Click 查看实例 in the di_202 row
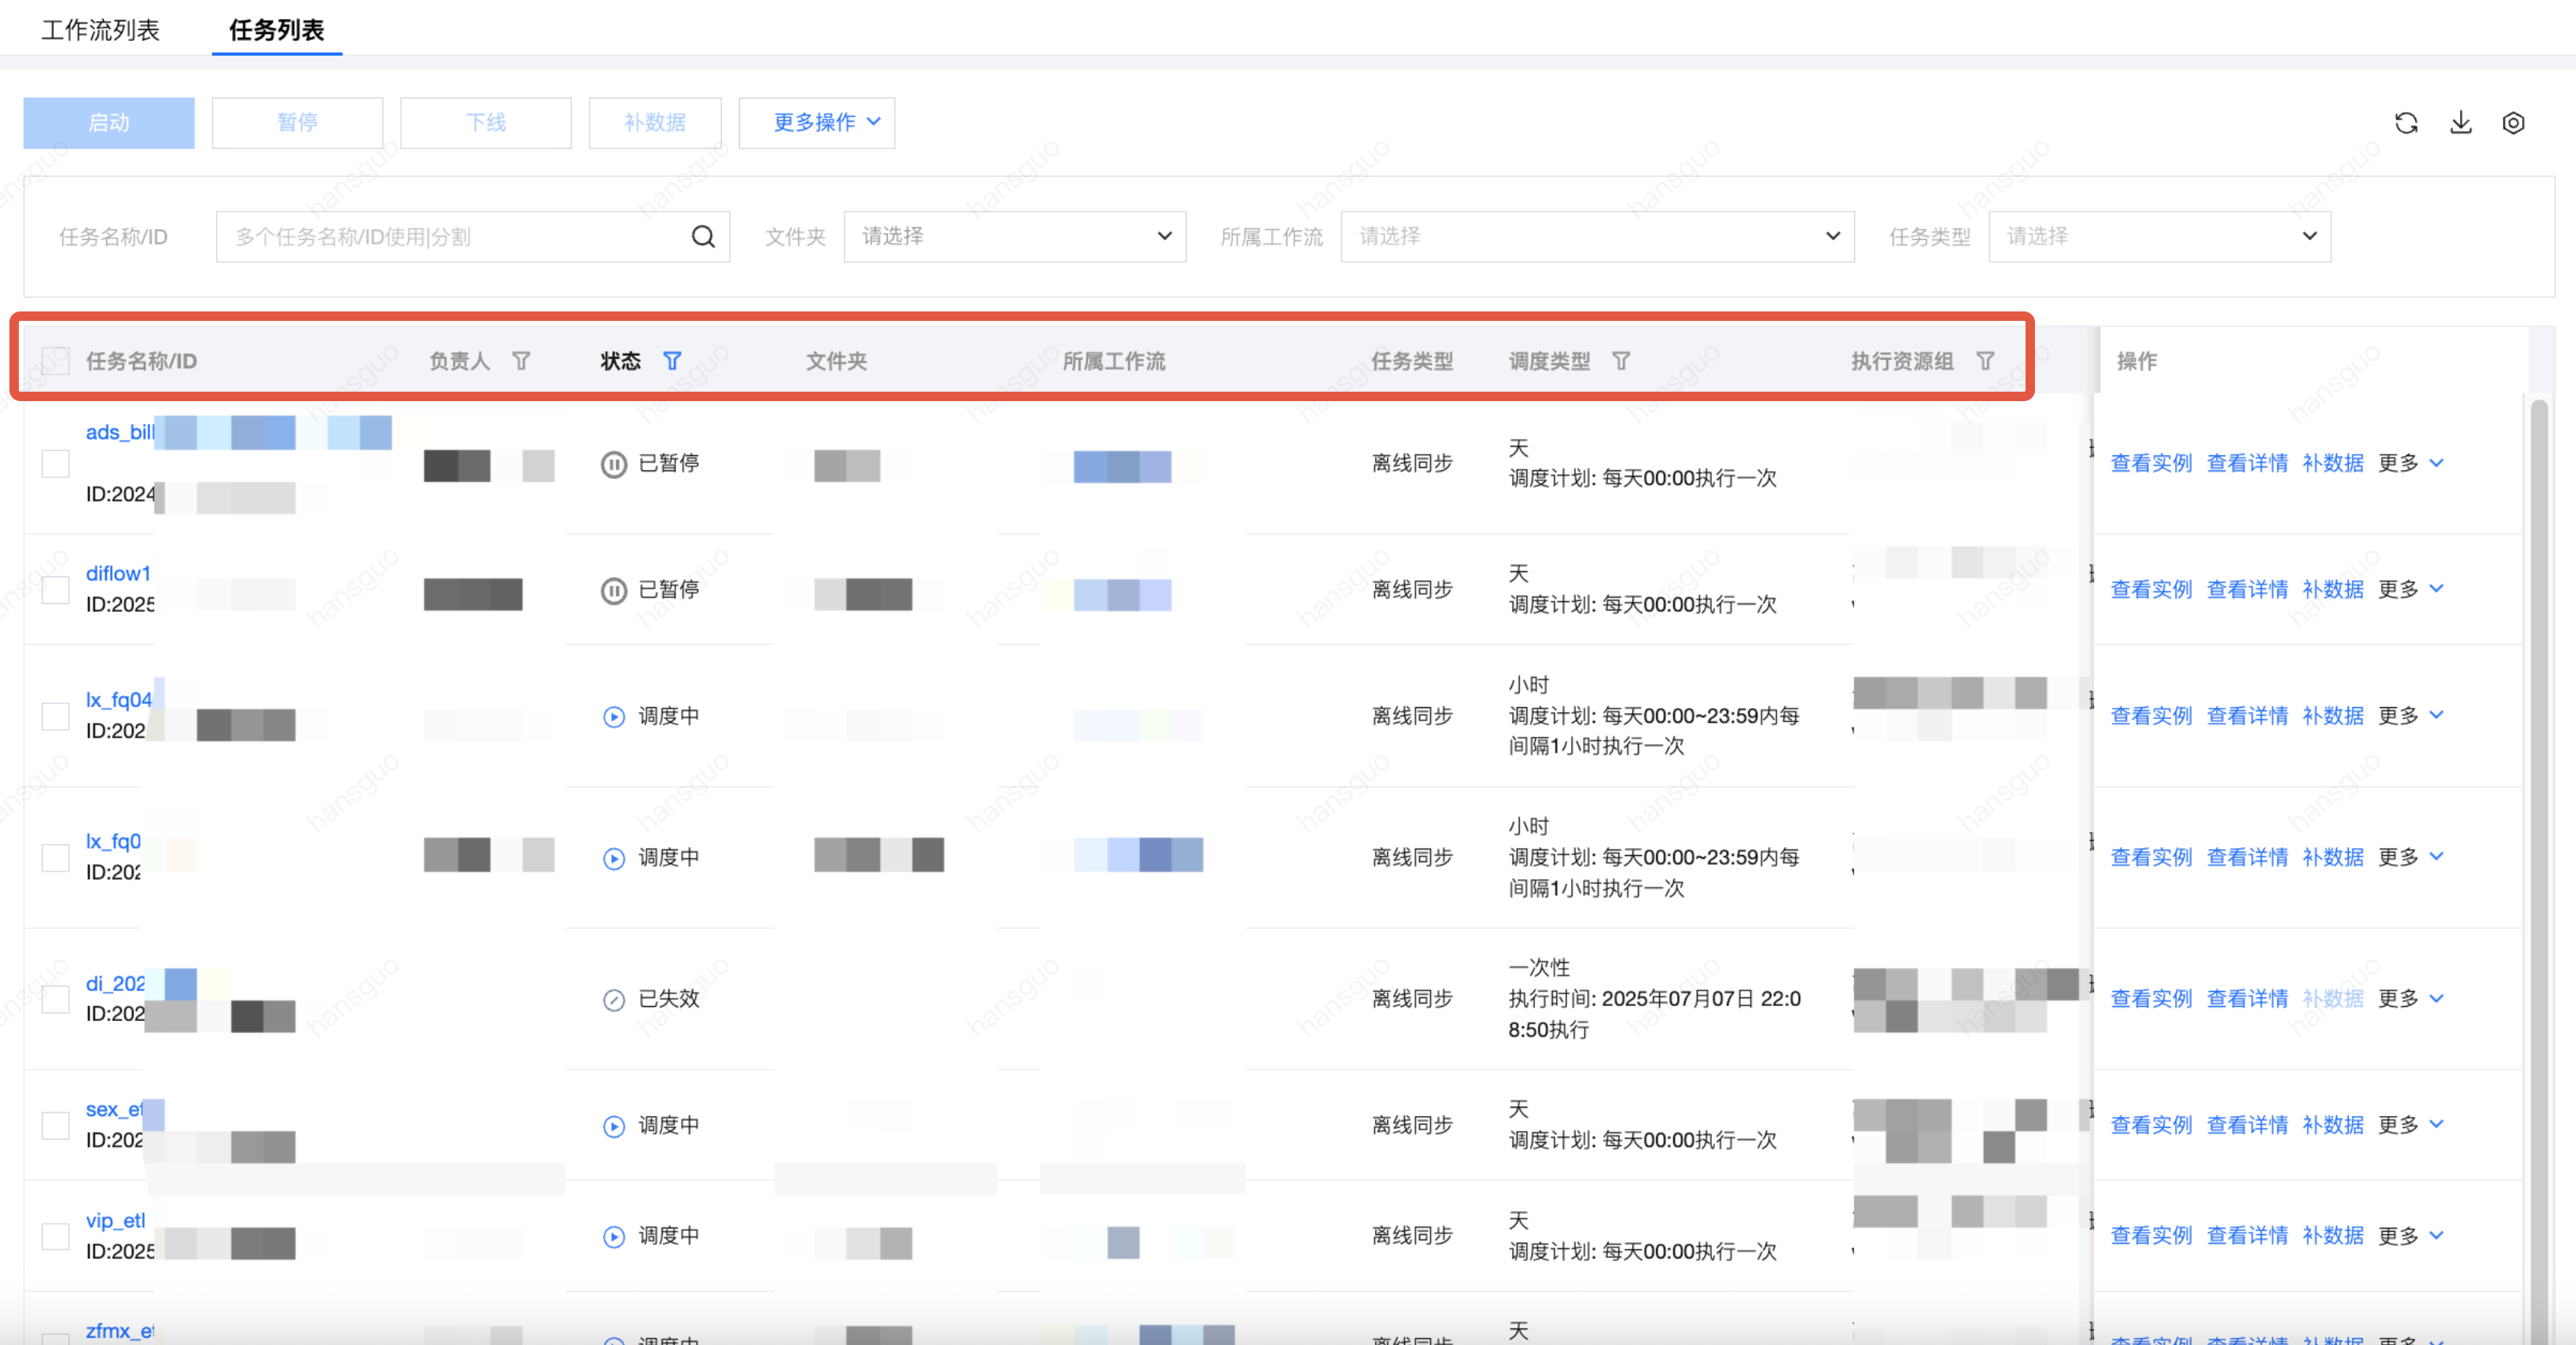 (x=2151, y=998)
